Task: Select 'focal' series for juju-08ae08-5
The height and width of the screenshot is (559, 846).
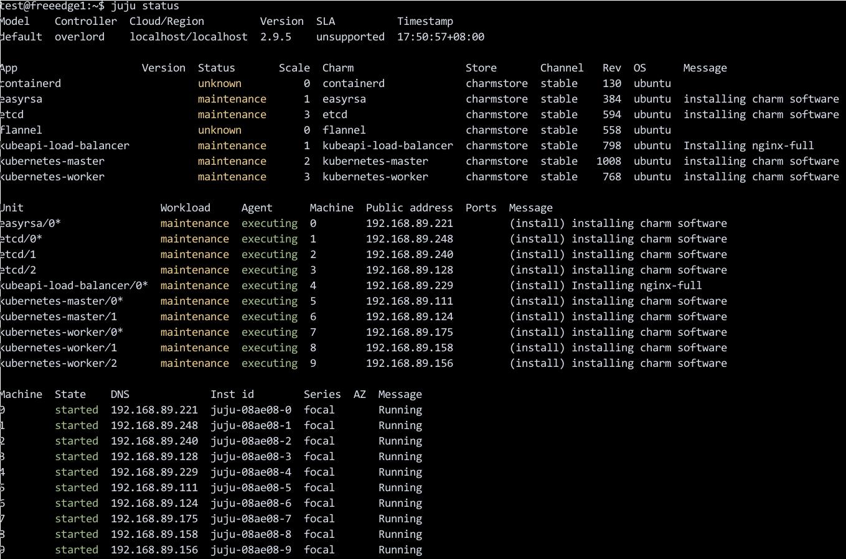Action: click(x=319, y=487)
